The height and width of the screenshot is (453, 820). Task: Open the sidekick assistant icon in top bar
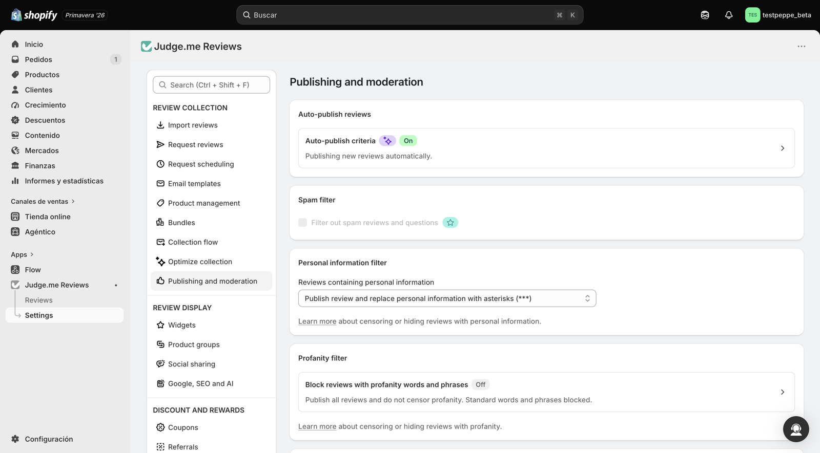click(705, 15)
